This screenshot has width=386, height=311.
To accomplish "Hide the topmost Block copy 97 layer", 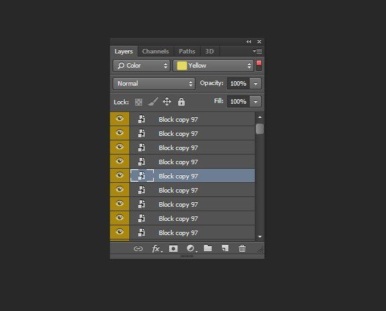I will (120, 118).
